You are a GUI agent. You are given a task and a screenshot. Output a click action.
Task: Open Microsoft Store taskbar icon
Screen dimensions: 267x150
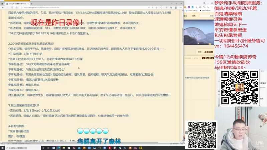69,148
